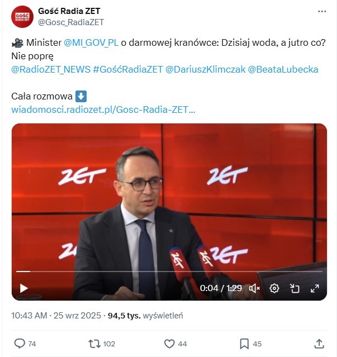Open the #GośćRadiaZET hashtag
This screenshot has height=357, width=337.
(128, 69)
